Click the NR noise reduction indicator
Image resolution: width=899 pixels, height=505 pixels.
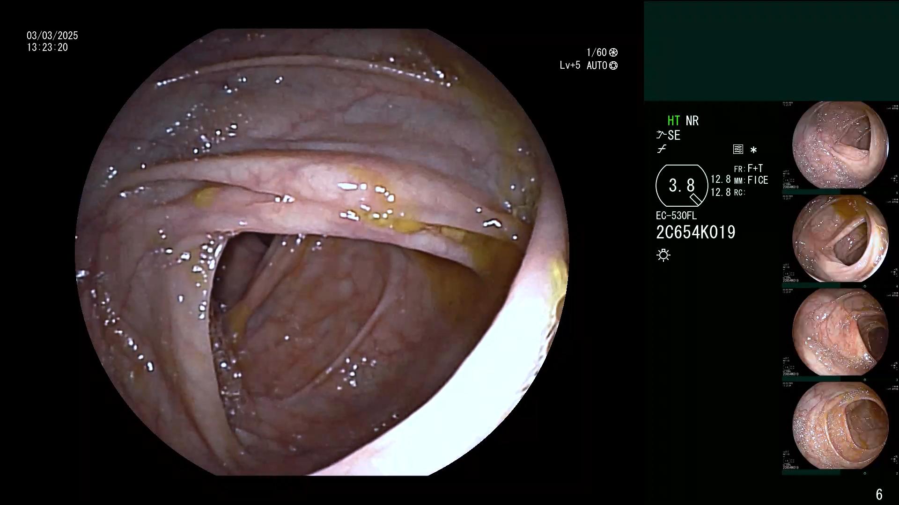pyautogui.click(x=692, y=121)
